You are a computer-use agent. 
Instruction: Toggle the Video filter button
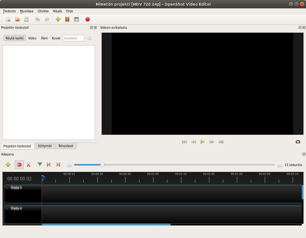click(x=32, y=38)
